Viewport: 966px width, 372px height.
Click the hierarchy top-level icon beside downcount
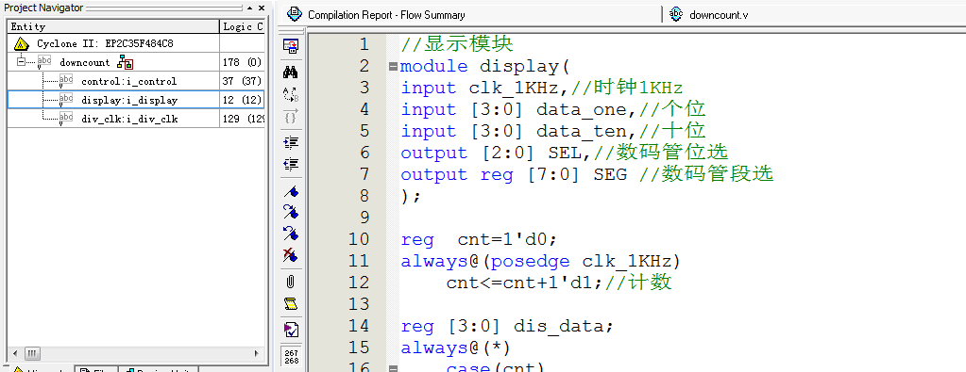click(x=125, y=62)
